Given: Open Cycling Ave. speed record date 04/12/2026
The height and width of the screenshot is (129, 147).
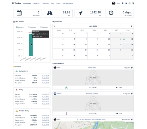Looking at the screenshot, I should [x=45, y=76].
